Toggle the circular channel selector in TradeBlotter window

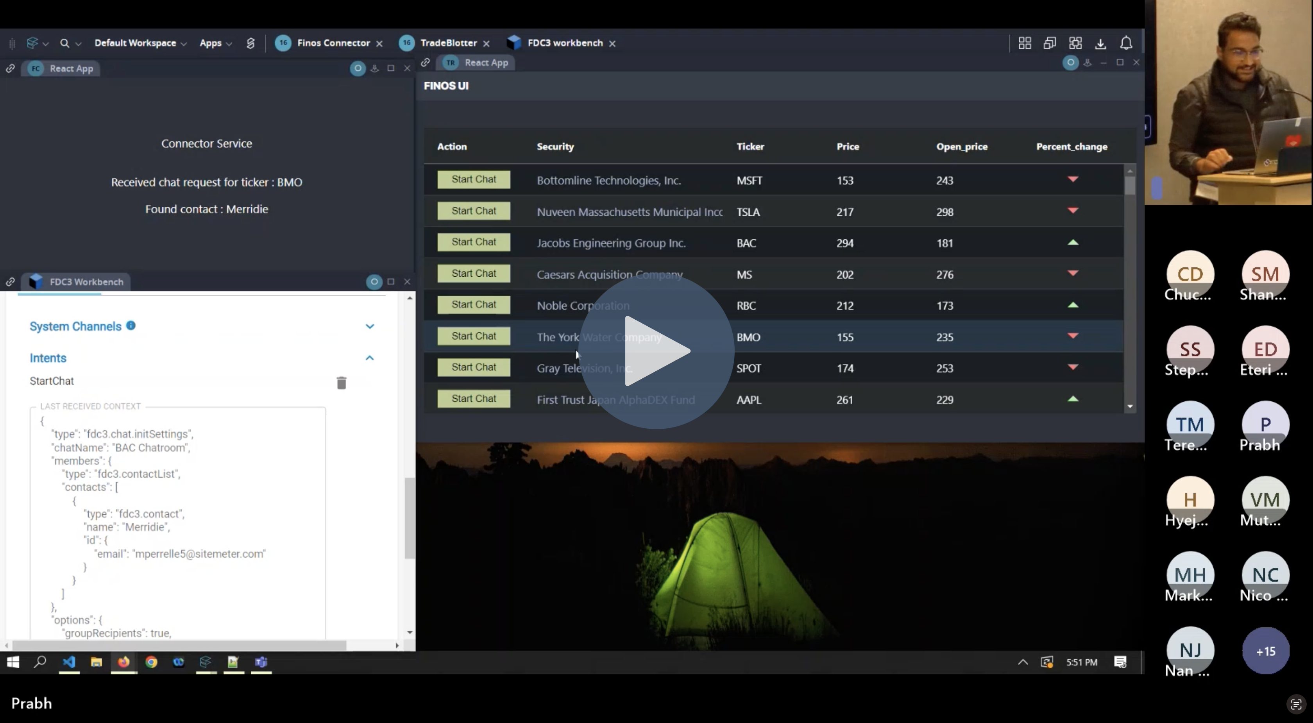1070,63
